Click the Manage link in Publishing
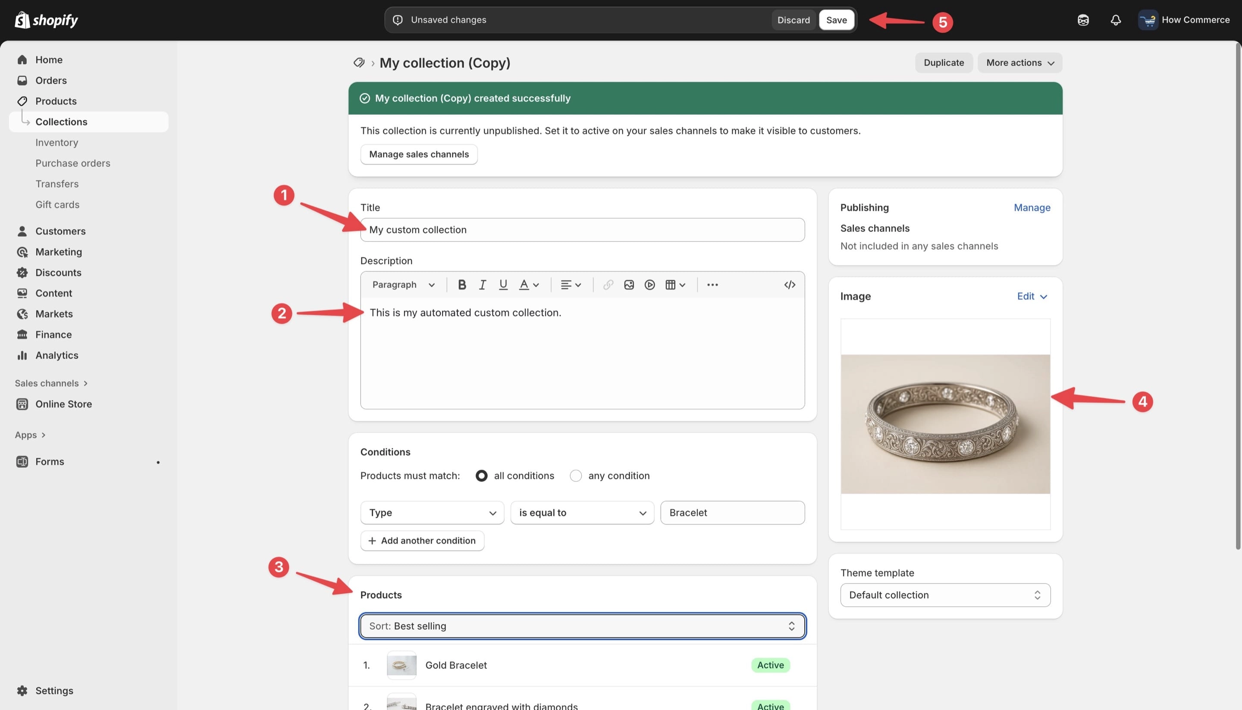The image size is (1242, 710). [1032, 207]
